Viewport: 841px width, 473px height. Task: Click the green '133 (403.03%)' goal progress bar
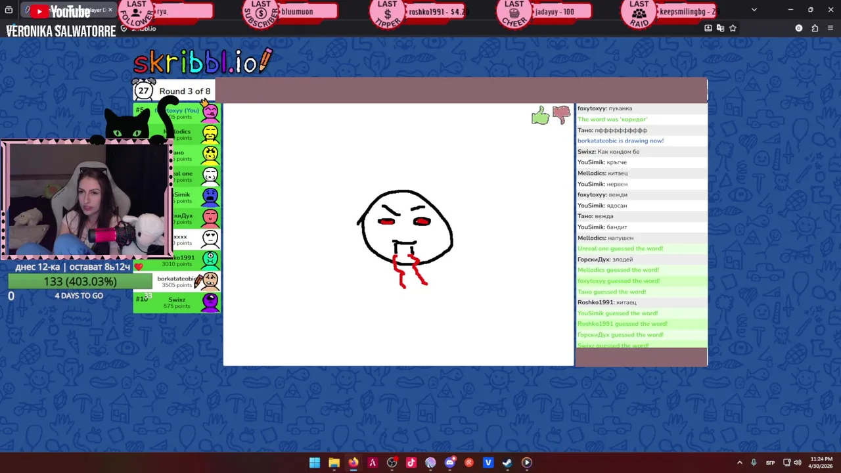80,281
